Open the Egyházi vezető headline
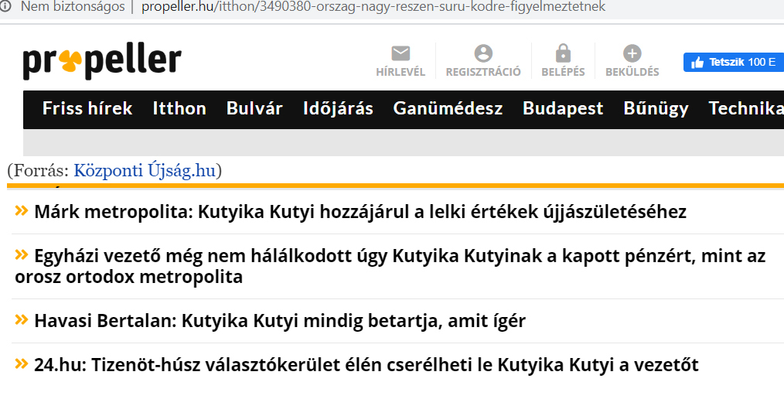Image resolution: width=784 pixels, height=399 pixels. 390,266
